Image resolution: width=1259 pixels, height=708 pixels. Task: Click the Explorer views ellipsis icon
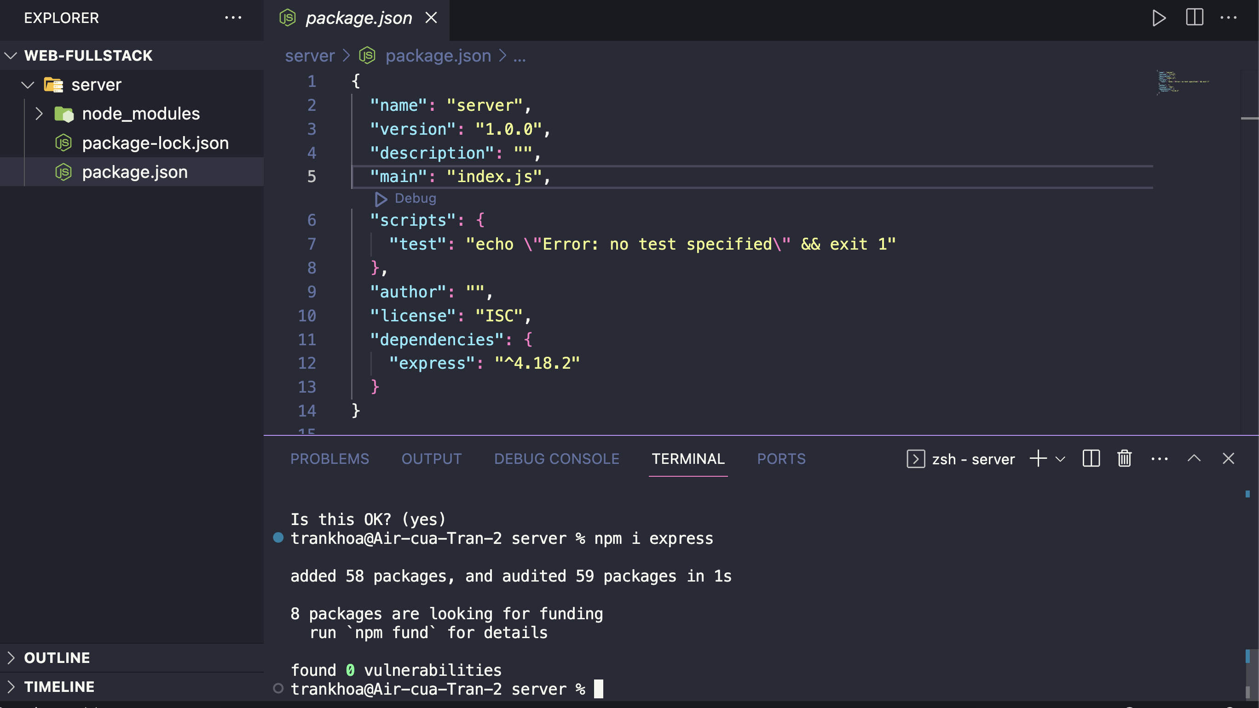[x=233, y=18]
